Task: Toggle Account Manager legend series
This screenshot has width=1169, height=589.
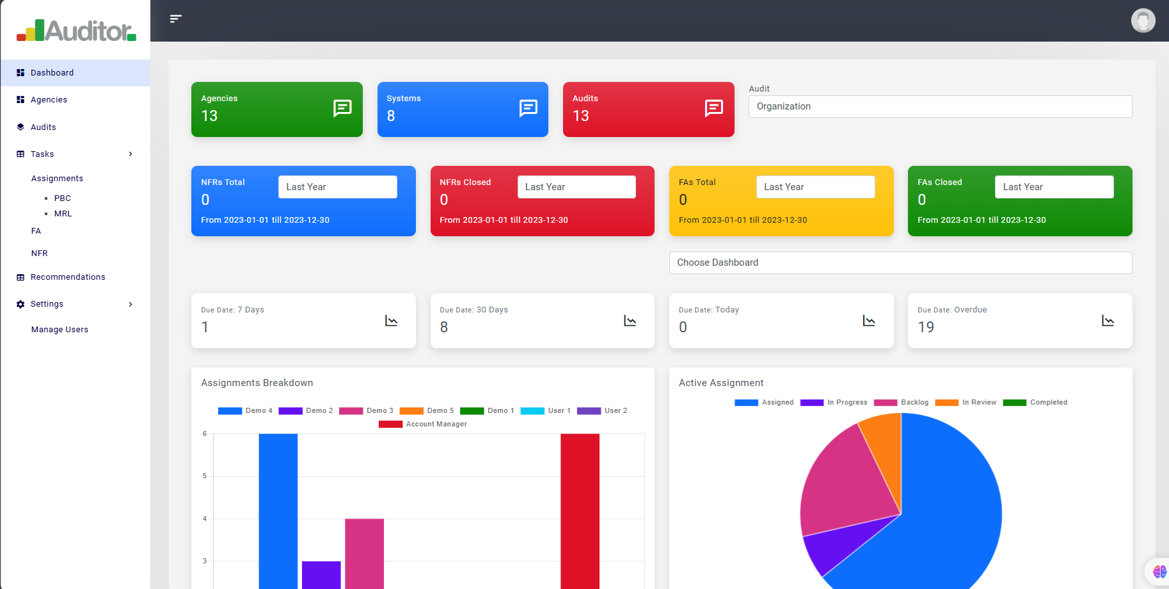Action: tap(423, 424)
